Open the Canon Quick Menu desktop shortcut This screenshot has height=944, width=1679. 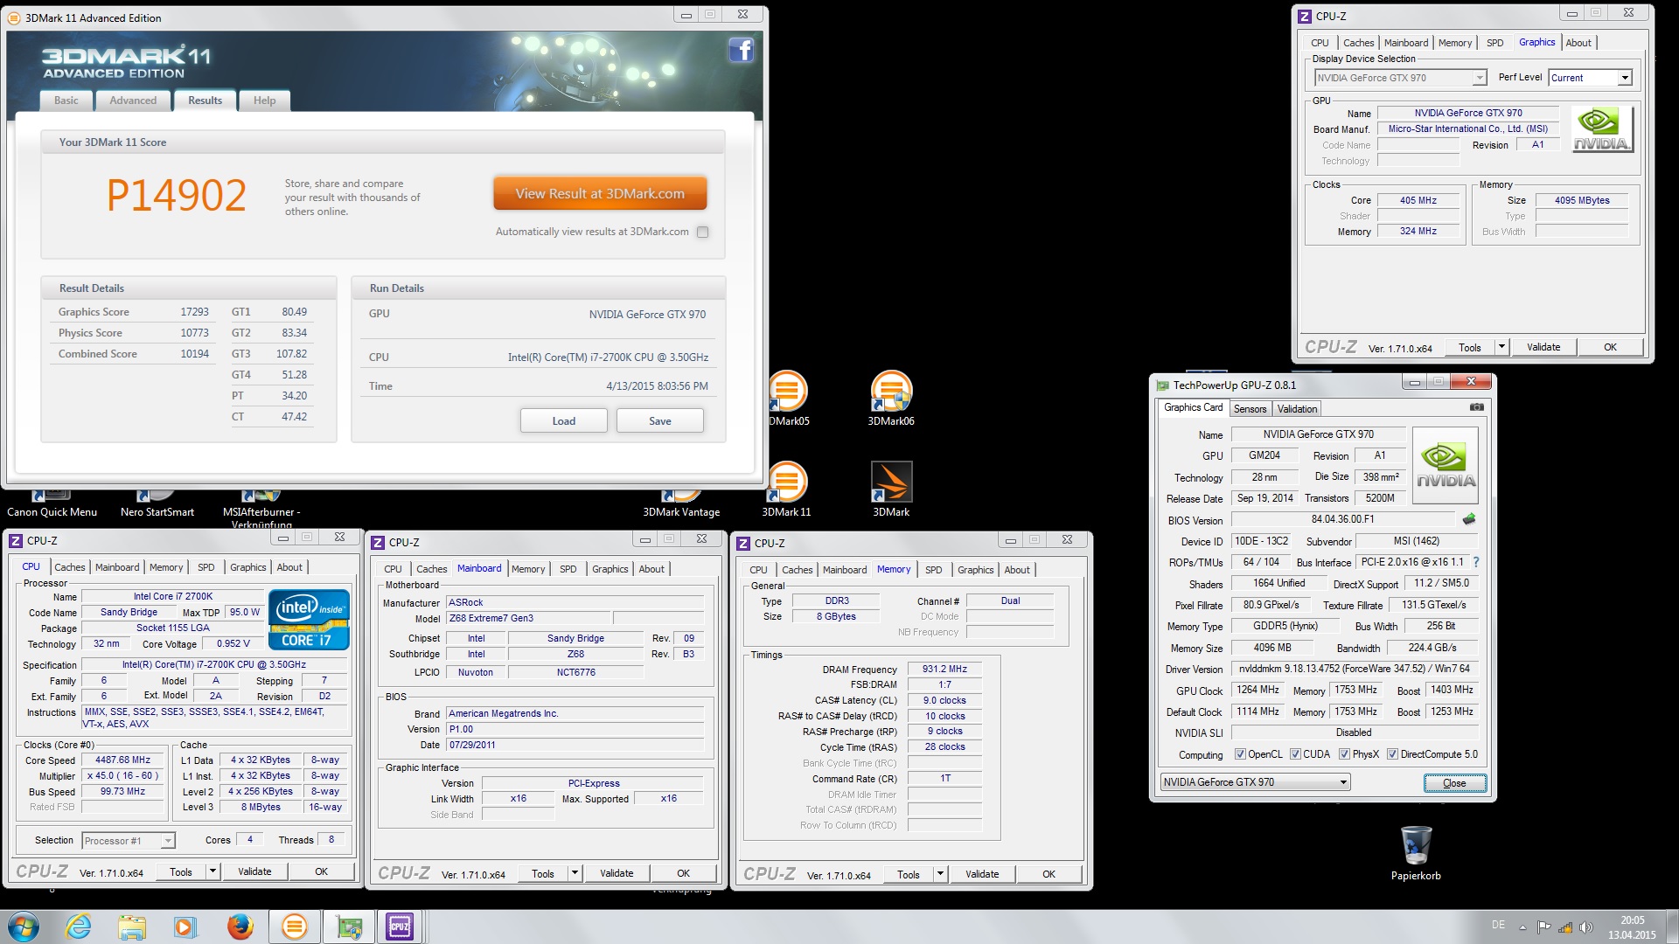pos(52,505)
